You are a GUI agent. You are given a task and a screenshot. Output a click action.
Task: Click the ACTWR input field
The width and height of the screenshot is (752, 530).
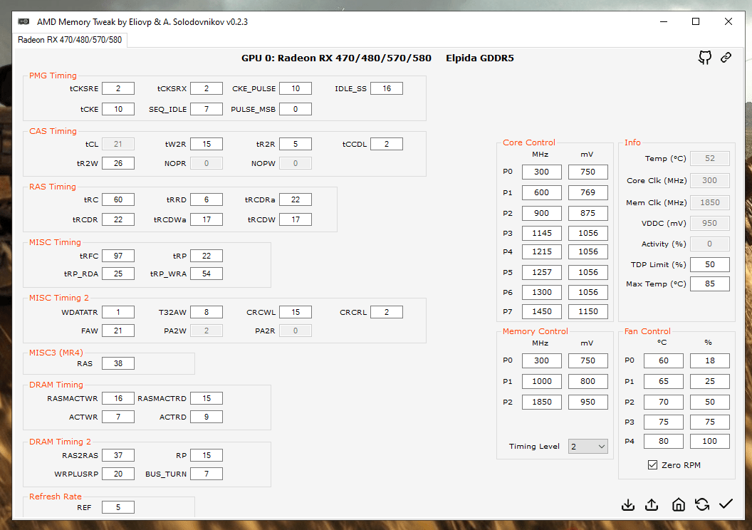click(x=118, y=417)
